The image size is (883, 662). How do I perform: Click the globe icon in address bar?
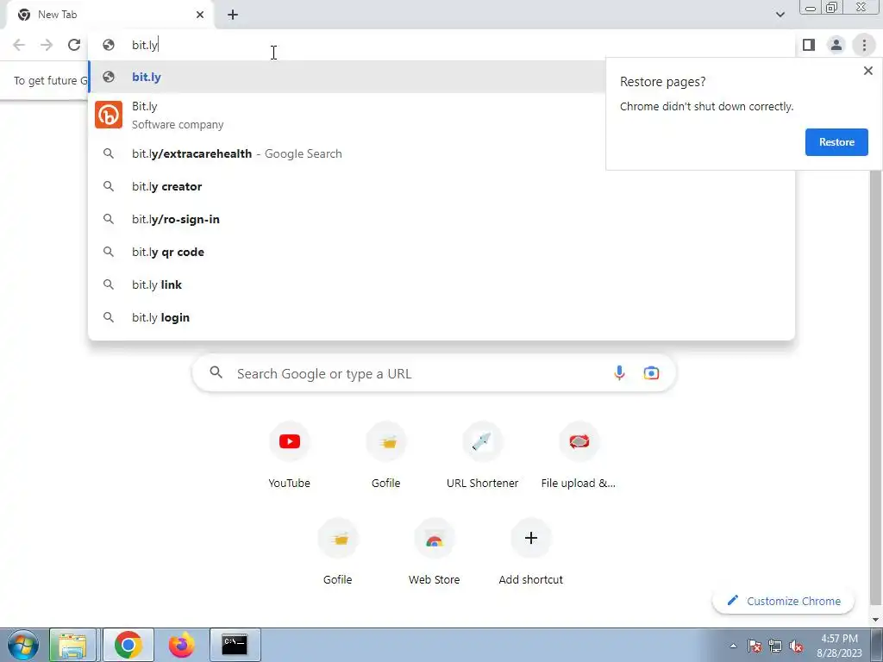pos(109,45)
